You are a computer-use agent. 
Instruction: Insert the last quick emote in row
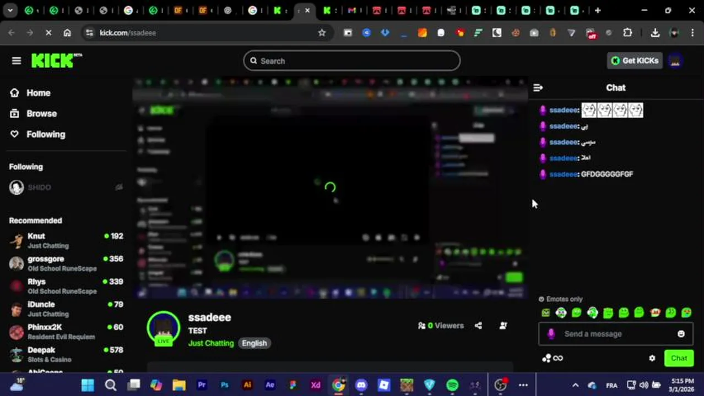point(686,313)
